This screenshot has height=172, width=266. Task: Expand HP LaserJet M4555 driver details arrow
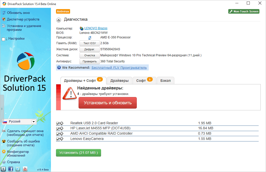pyautogui.click(x=62, y=128)
